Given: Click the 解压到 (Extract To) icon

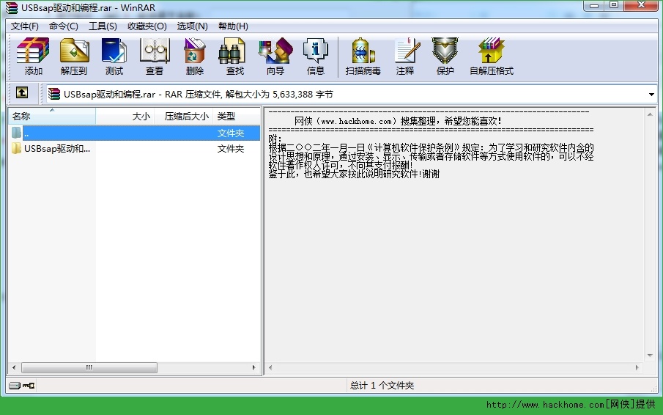Looking at the screenshot, I should pos(74,56).
